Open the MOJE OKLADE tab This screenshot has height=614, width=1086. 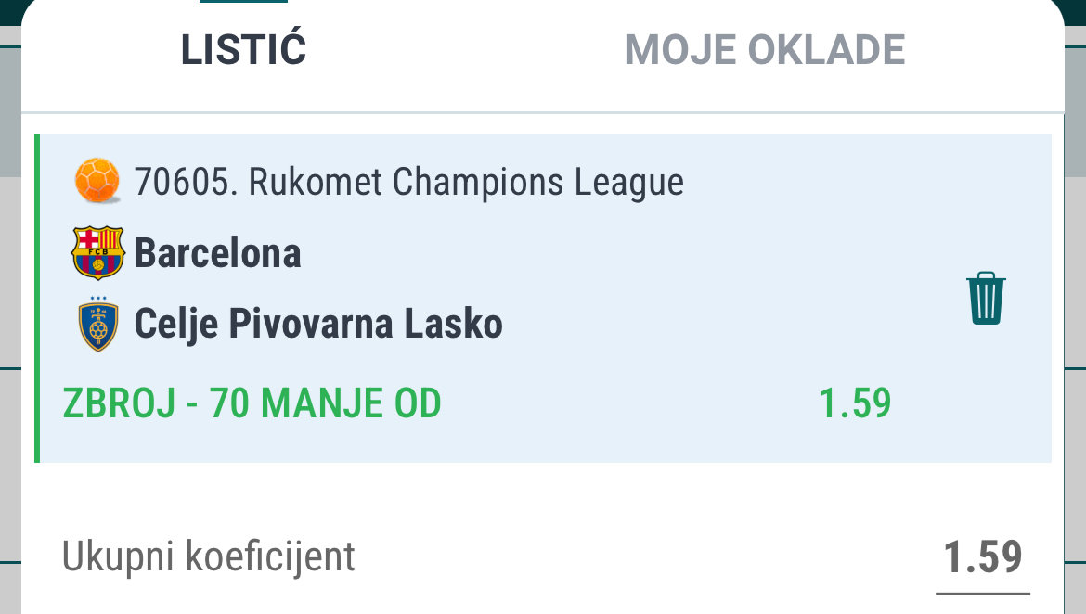coord(764,50)
